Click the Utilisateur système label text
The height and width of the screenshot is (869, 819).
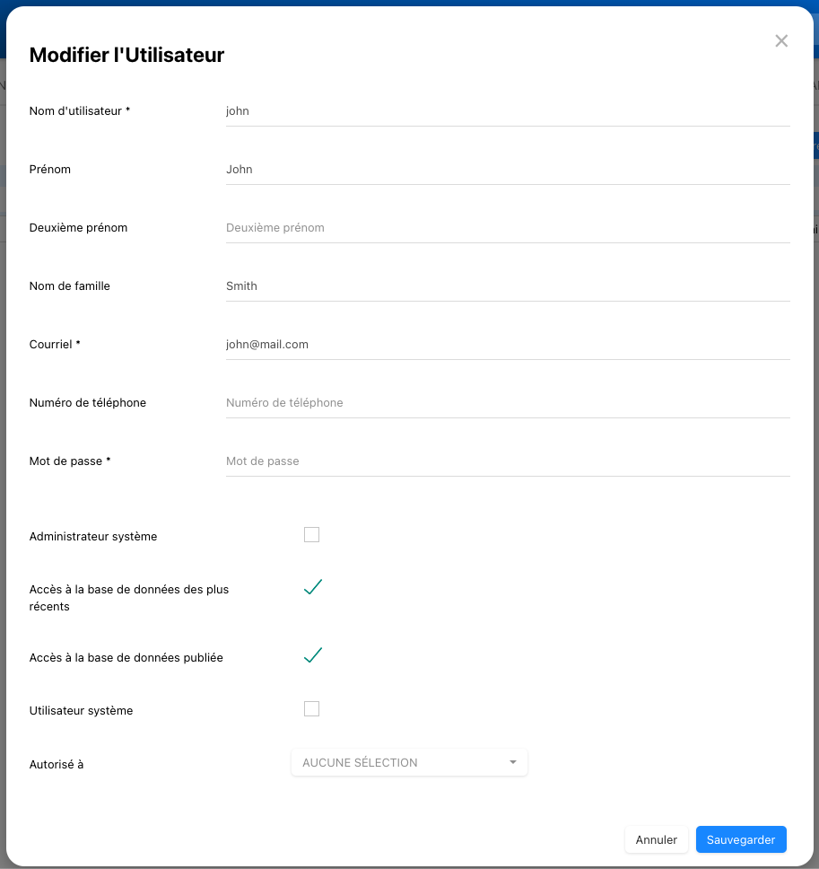81,711
